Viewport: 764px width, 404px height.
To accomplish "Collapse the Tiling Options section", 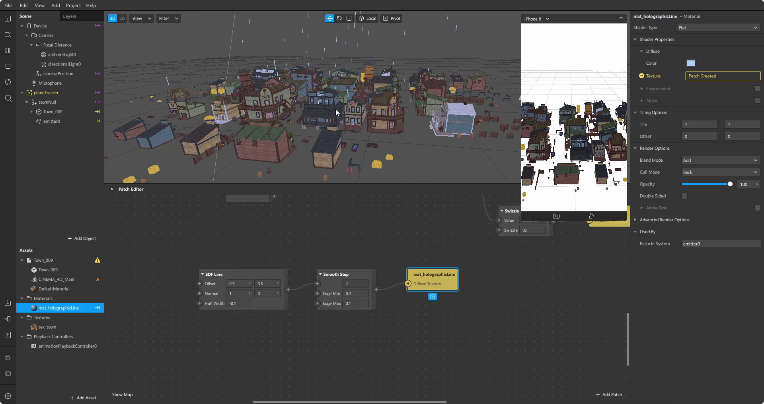I will point(635,112).
